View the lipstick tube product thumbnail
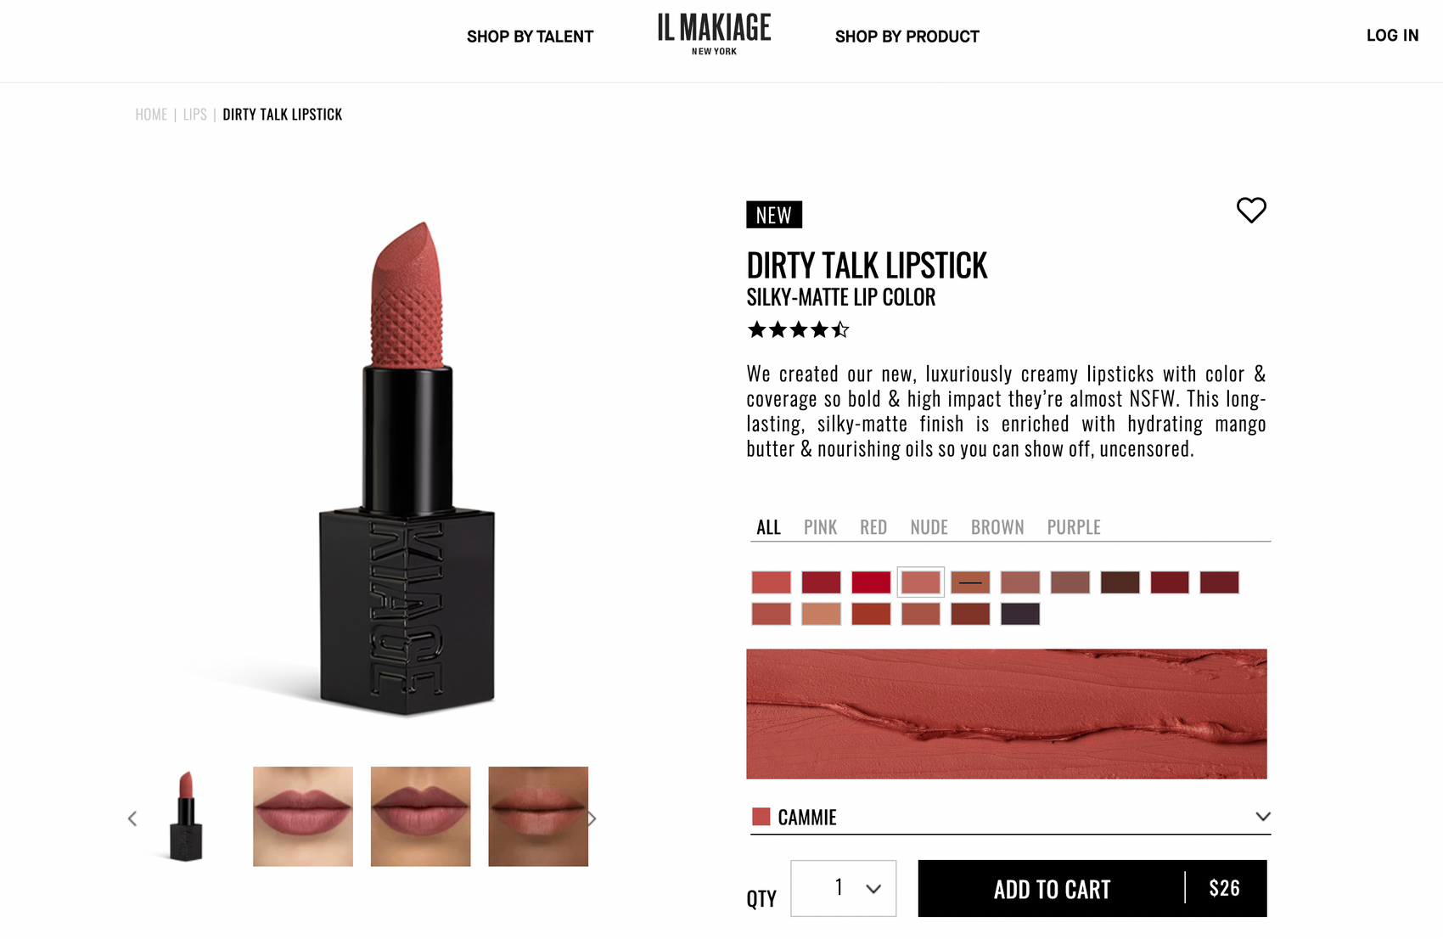1443x939 pixels. tap(186, 817)
